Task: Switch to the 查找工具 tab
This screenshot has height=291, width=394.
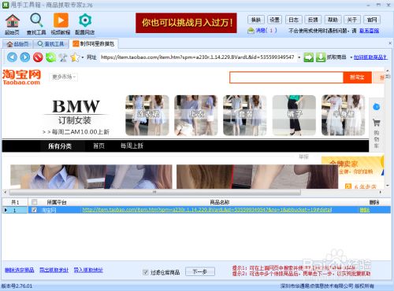Action: pos(50,44)
